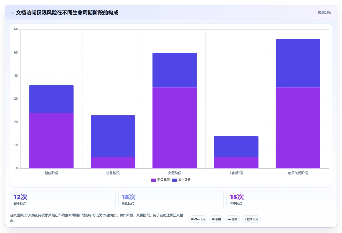
Task: Click the 阶段累积 legend label
Action: pos(164,180)
